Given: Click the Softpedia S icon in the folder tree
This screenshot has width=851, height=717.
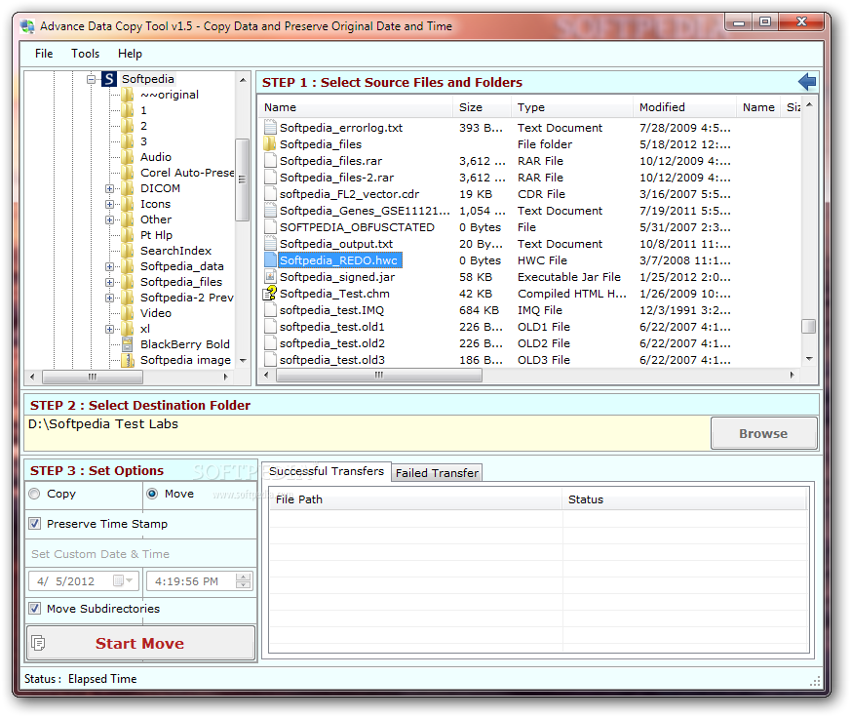Looking at the screenshot, I should coord(109,79).
